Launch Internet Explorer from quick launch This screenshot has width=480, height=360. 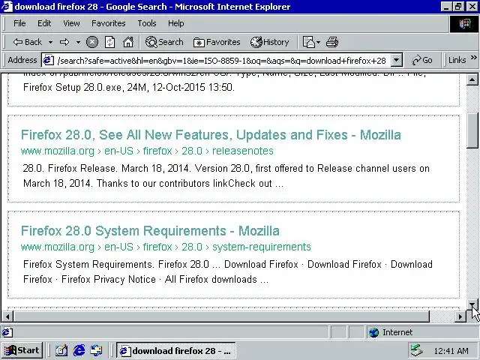pos(79,350)
